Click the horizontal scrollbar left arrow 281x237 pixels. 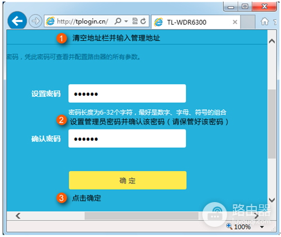(x=18, y=216)
